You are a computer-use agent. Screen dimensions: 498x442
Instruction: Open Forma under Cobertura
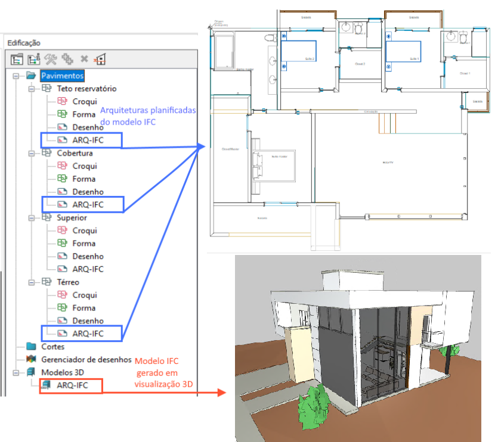(x=83, y=179)
